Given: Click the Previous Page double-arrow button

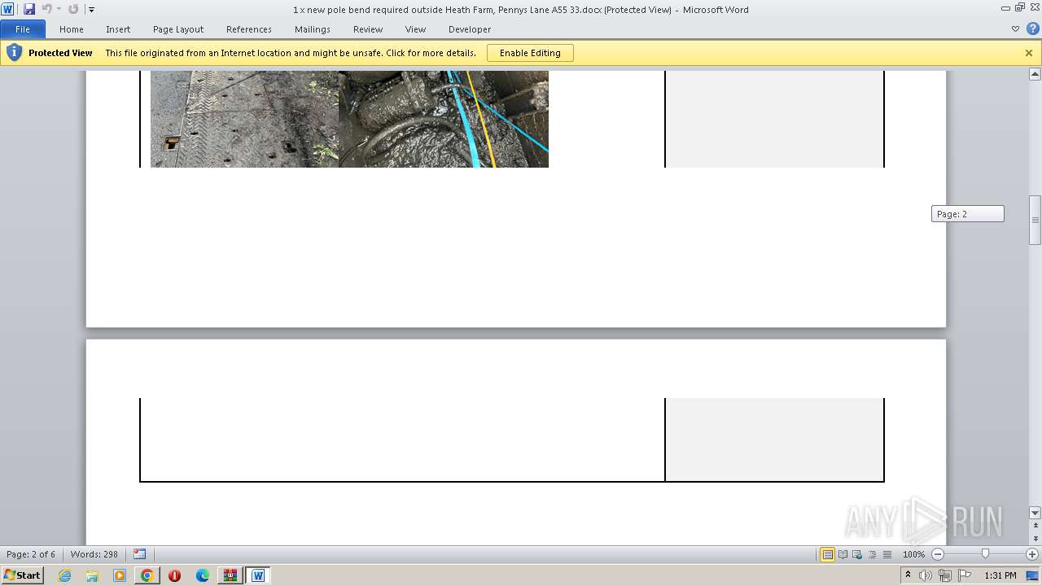Looking at the screenshot, I should point(1035,524).
